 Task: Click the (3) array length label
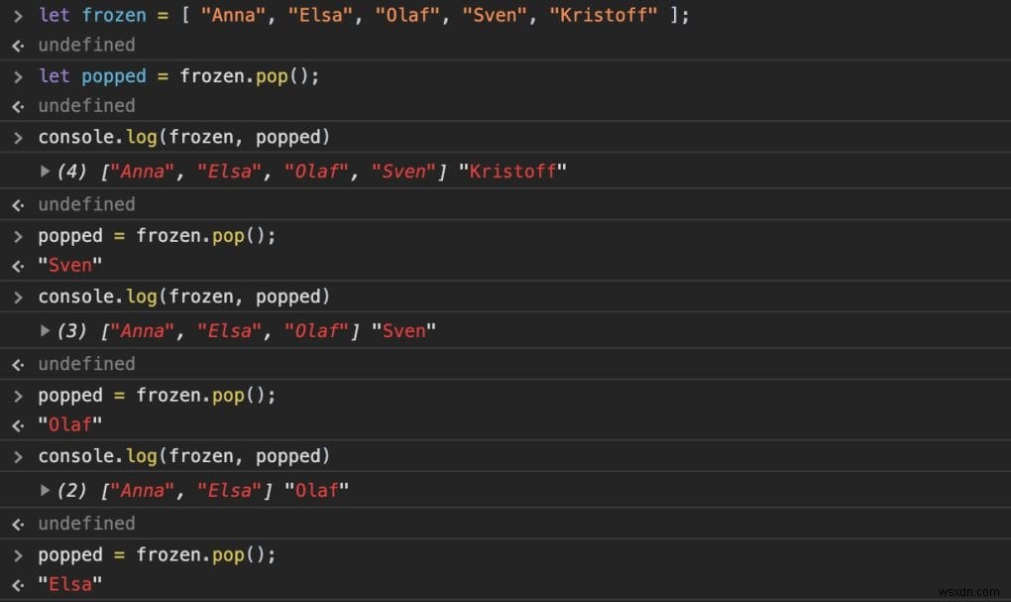[71, 330]
